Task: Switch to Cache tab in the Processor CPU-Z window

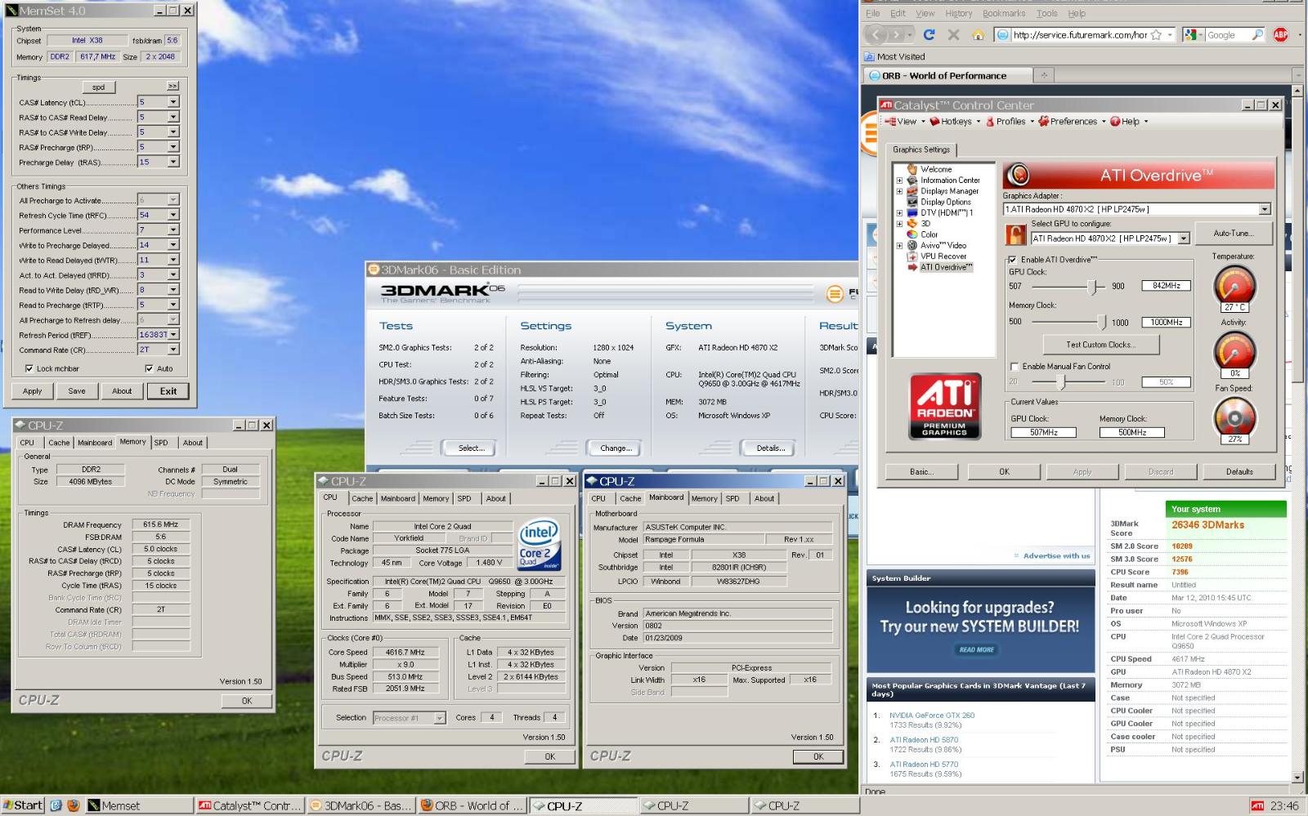Action: tap(362, 498)
